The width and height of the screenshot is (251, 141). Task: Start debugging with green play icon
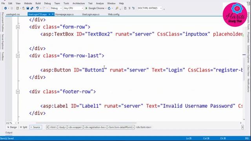(x=86, y=8)
